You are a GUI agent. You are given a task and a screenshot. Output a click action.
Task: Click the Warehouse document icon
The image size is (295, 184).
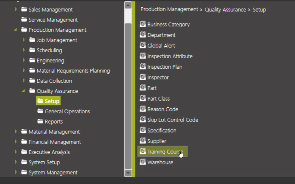pos(143,162)
